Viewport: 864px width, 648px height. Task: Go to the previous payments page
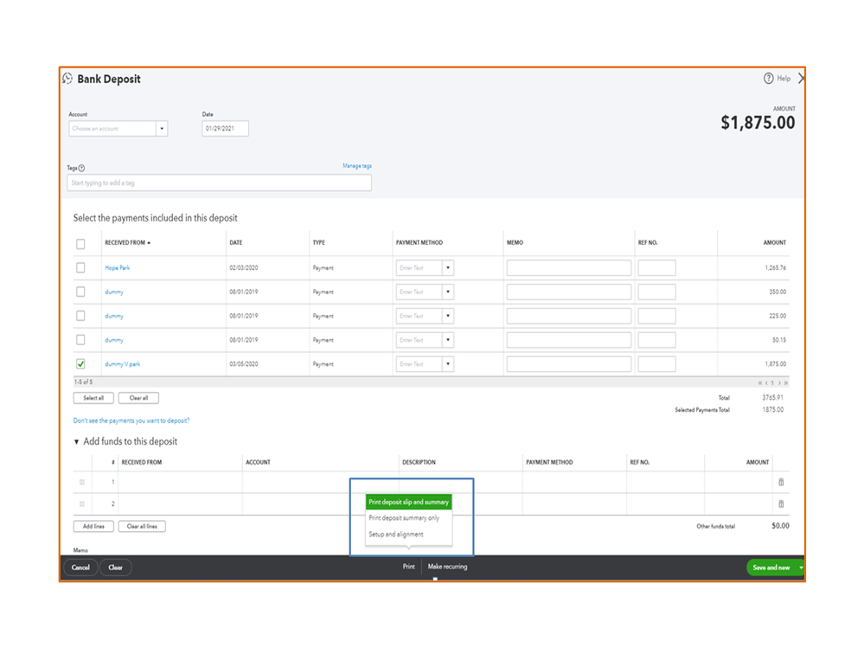pyautogui.click(x=766, y=383)
